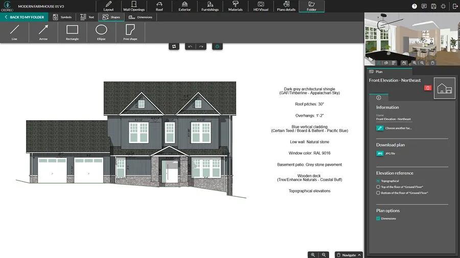The image size is (460, 258).
Task: Select the Rectangle shape tool
Action: click(72, 32)
